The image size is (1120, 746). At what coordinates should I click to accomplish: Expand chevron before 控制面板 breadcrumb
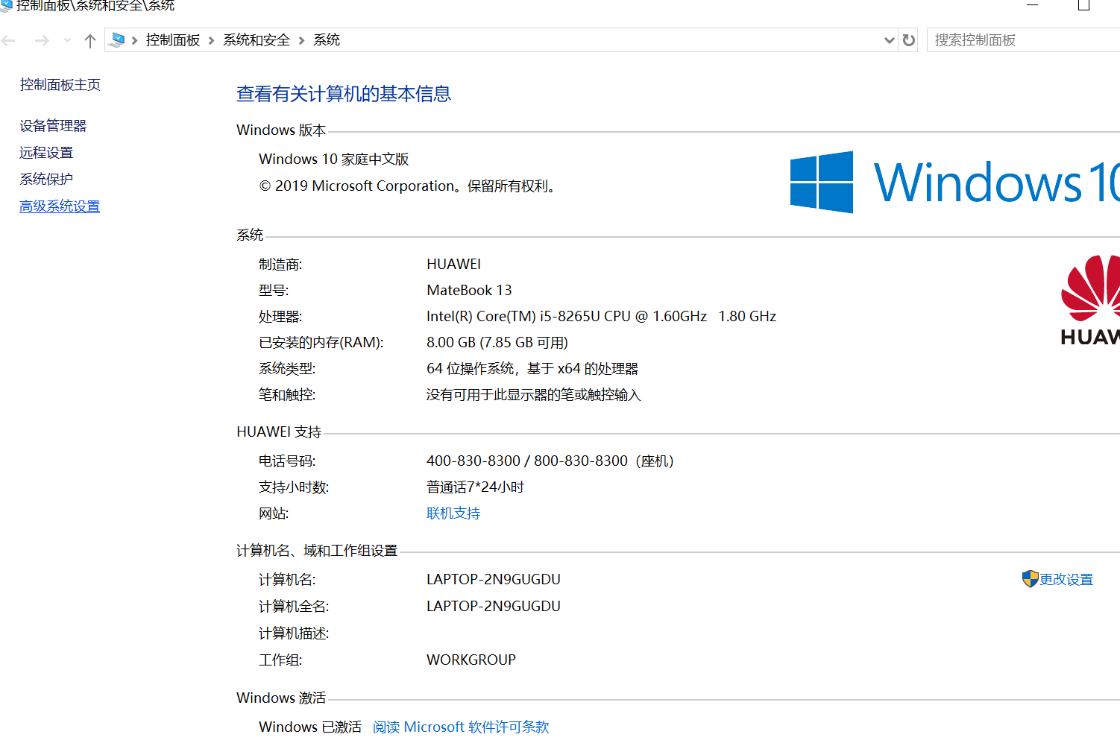click(135, 40)
